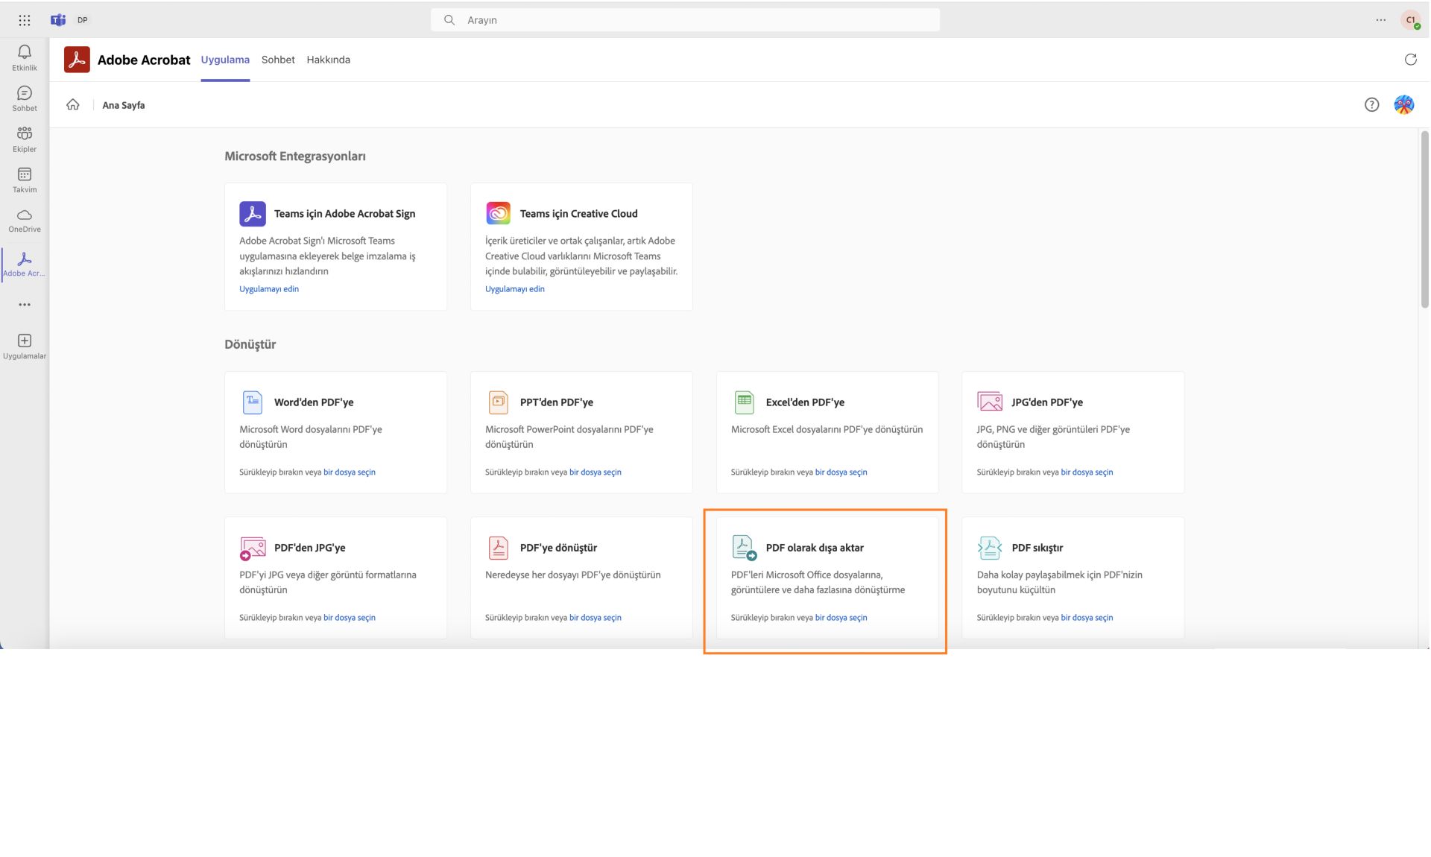
Task: Select a file in Word'den PDF'ye card
Action: click(350, 472)
